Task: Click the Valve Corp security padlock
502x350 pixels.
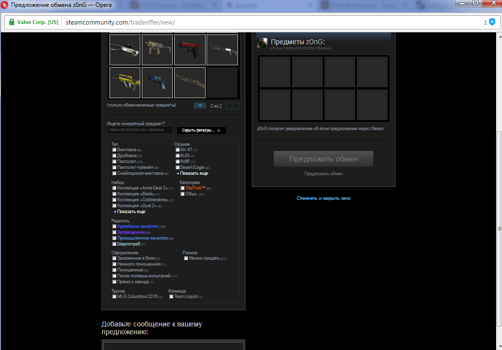Action: [x=12, y=22]
